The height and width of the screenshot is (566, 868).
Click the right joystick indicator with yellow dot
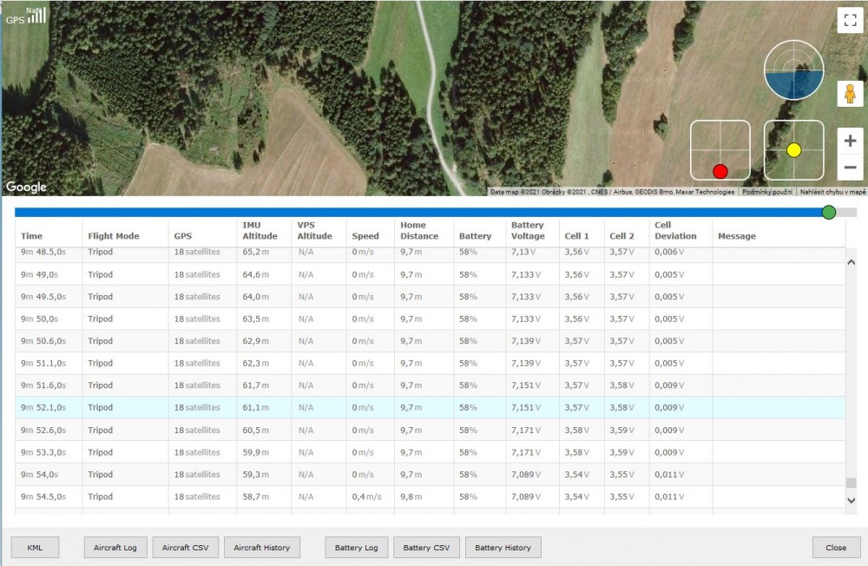[x=793, y=150]
